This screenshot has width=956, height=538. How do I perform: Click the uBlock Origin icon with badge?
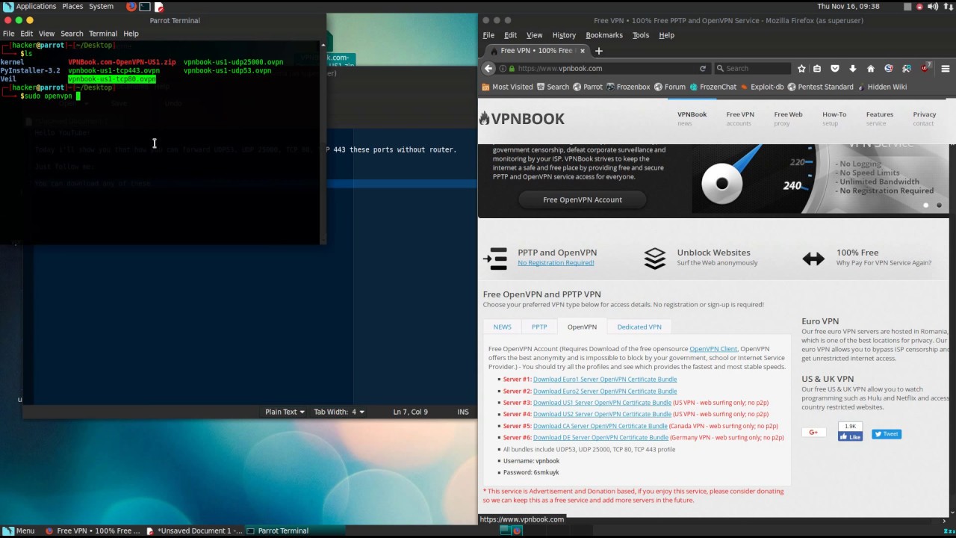point(925,68)
